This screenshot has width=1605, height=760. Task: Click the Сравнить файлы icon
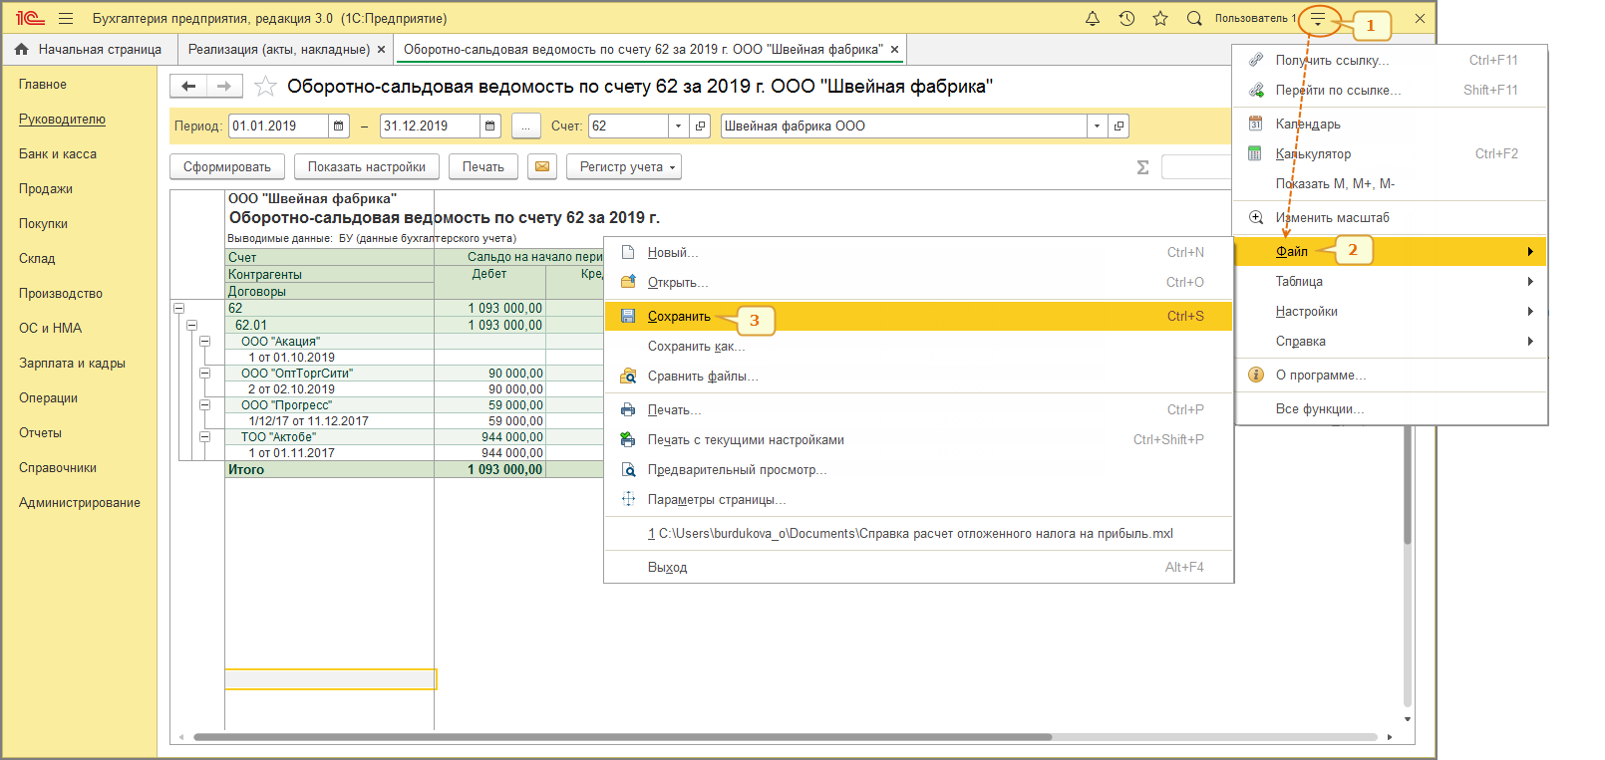[628, 376]
